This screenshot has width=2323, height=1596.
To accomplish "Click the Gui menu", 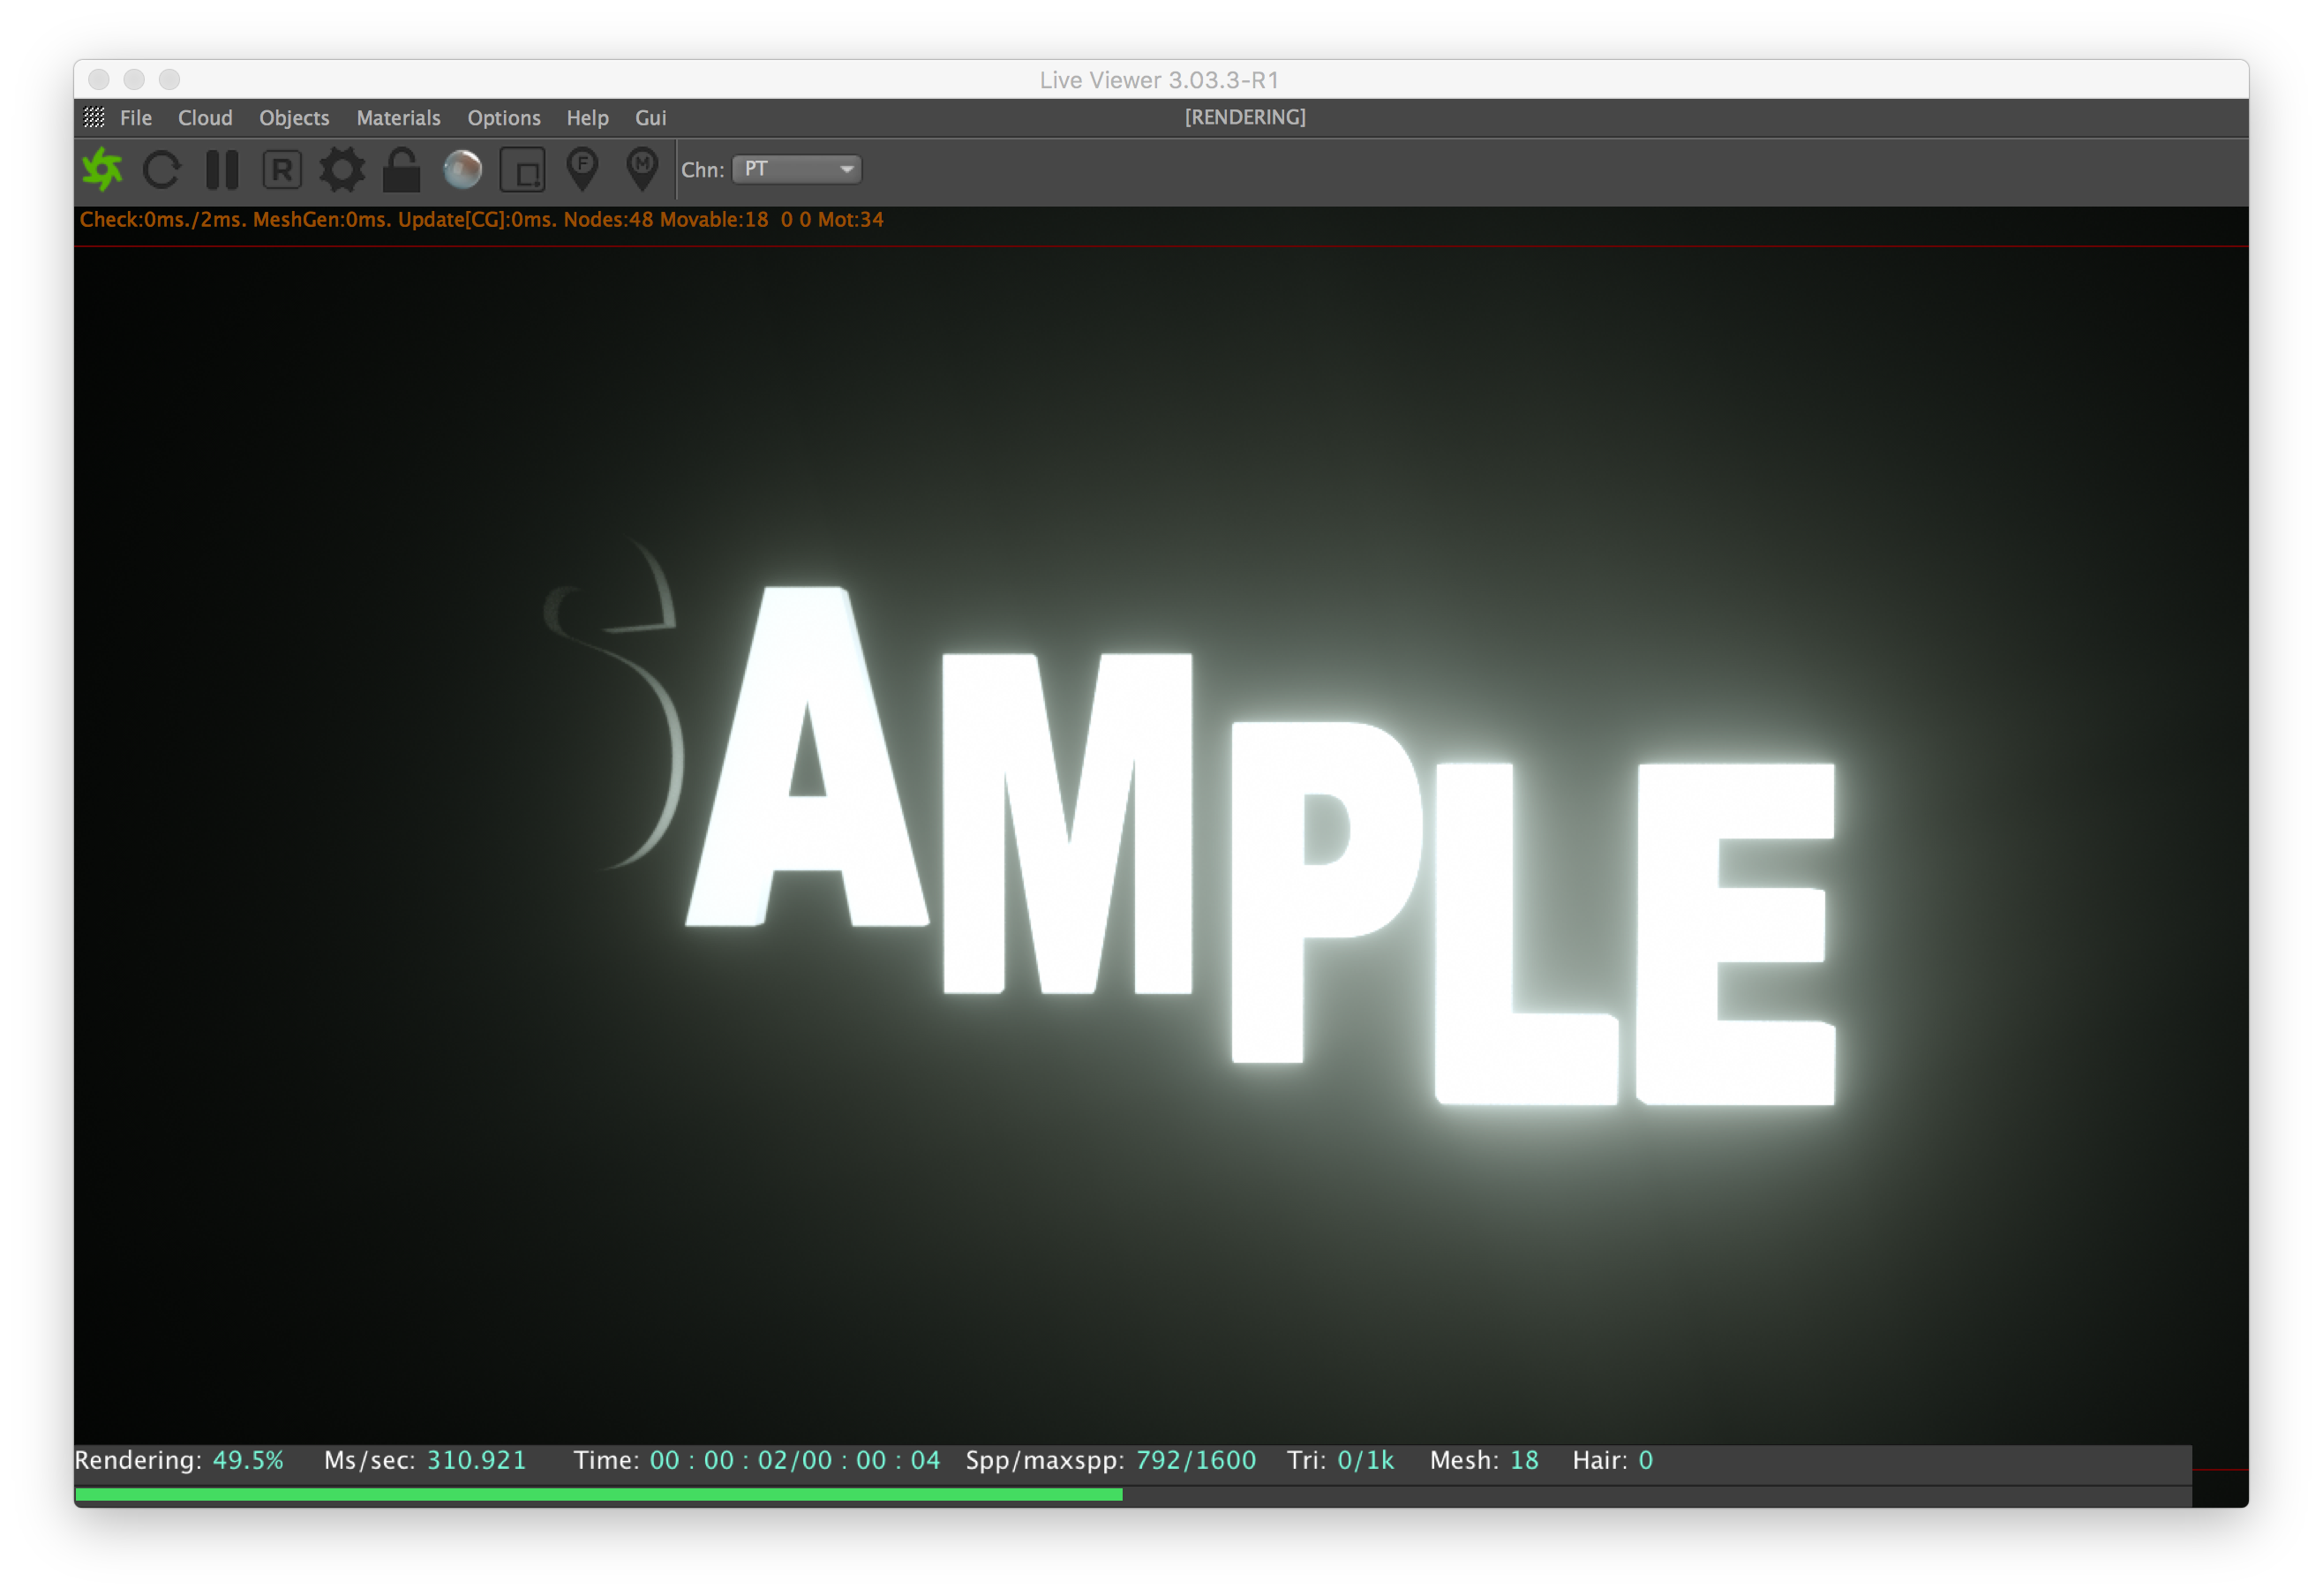I will (650, 118).
